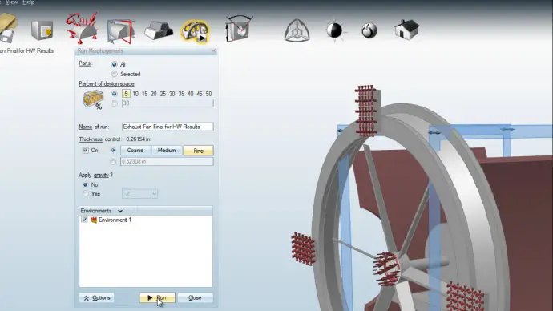Choose No for apply gravity
This screenshot has height=311, width=553.
tap(85, 184)
